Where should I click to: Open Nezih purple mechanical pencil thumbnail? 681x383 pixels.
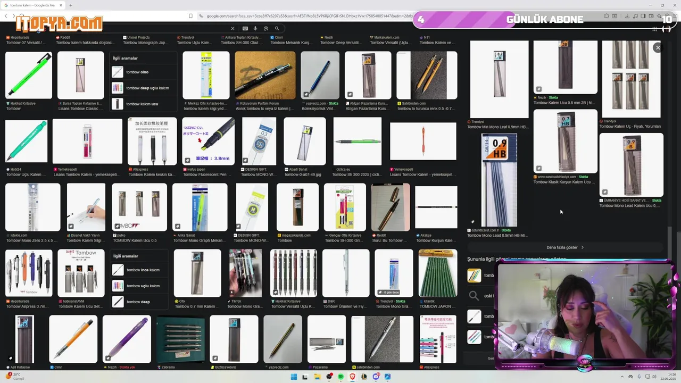point(127,339)
